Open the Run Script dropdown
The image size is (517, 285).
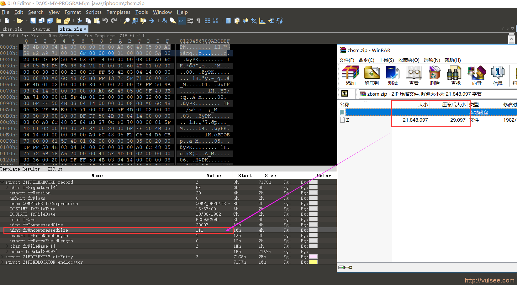(78, 35)
